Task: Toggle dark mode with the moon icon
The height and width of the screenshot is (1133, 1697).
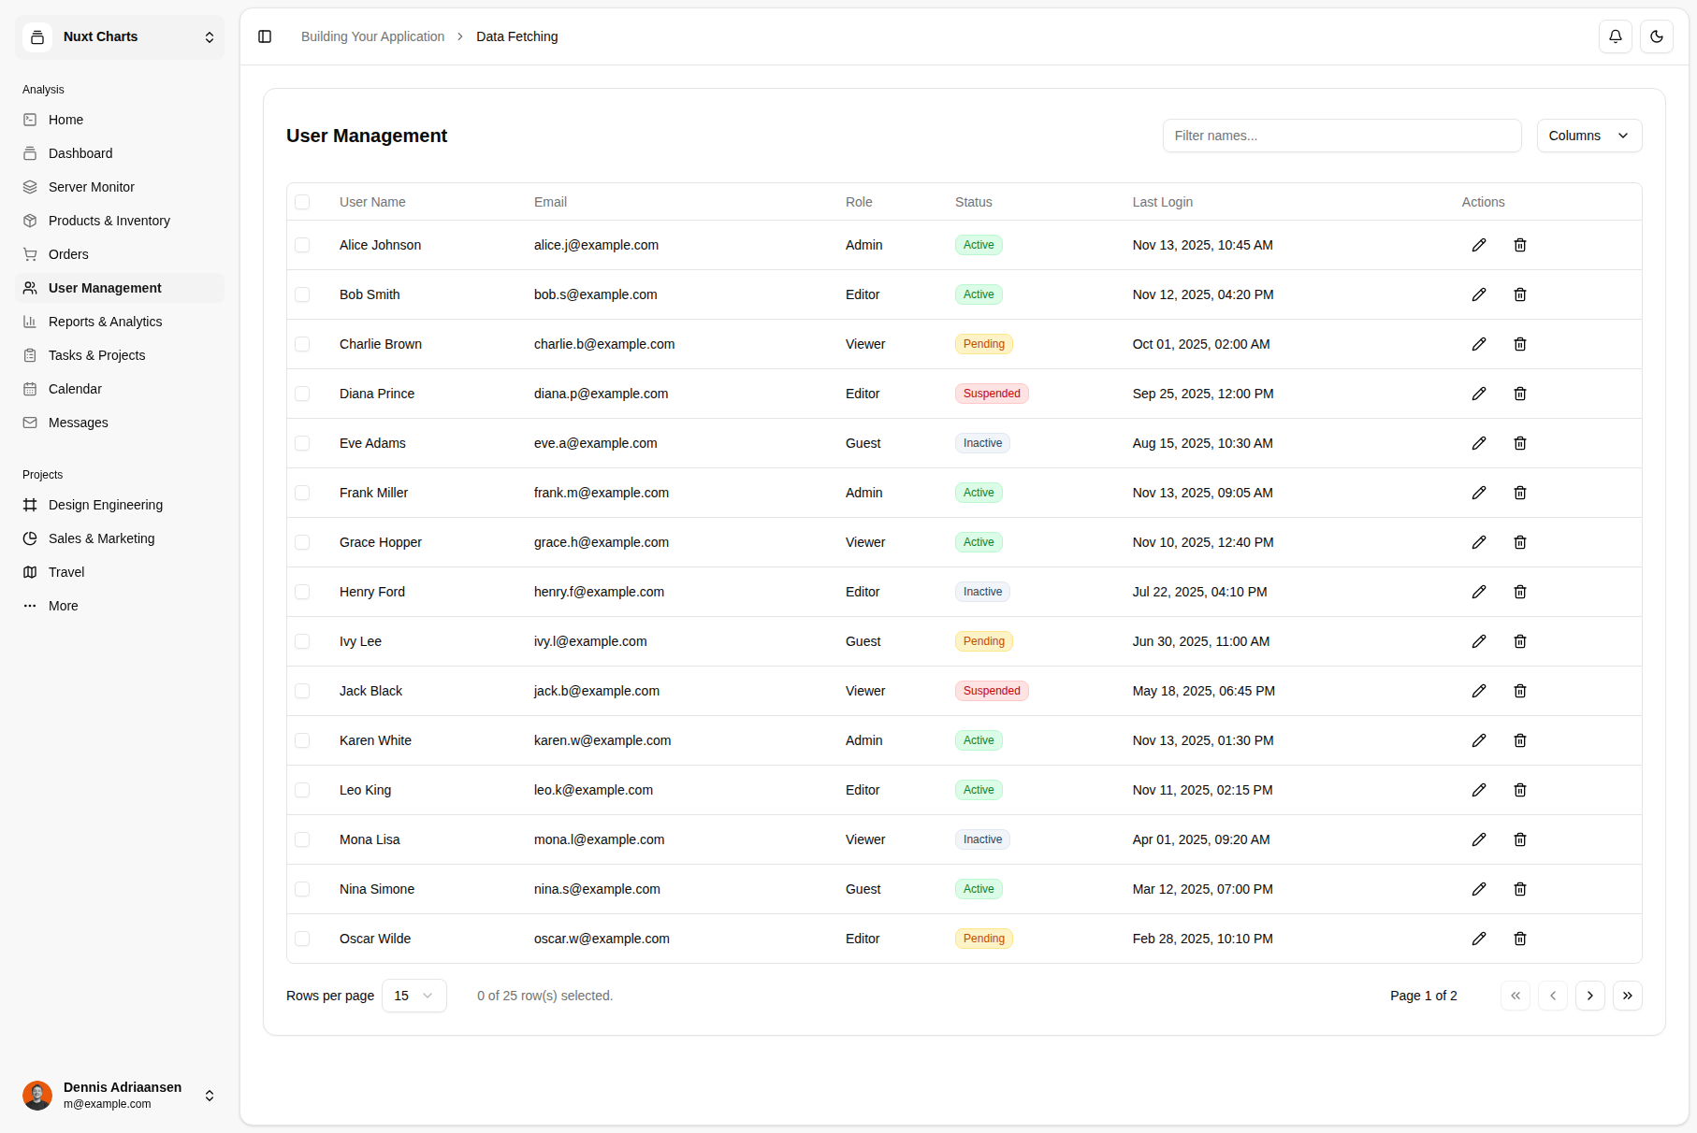Action: coord(1656,36)
